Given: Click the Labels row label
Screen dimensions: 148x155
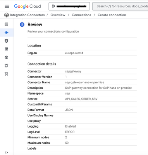Looking at the screenshot, I should (x=32, y=148).
